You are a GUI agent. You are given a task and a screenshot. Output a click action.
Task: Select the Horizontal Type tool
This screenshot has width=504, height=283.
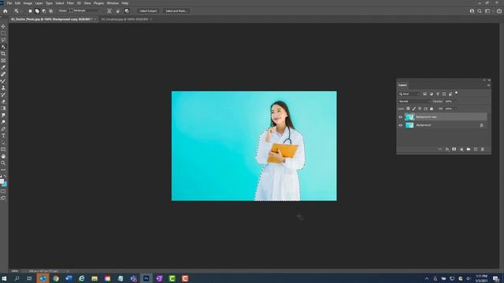(3, 136)
